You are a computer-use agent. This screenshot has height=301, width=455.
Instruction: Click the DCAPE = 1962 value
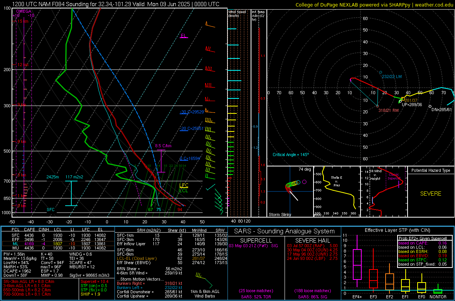point(17,271)
